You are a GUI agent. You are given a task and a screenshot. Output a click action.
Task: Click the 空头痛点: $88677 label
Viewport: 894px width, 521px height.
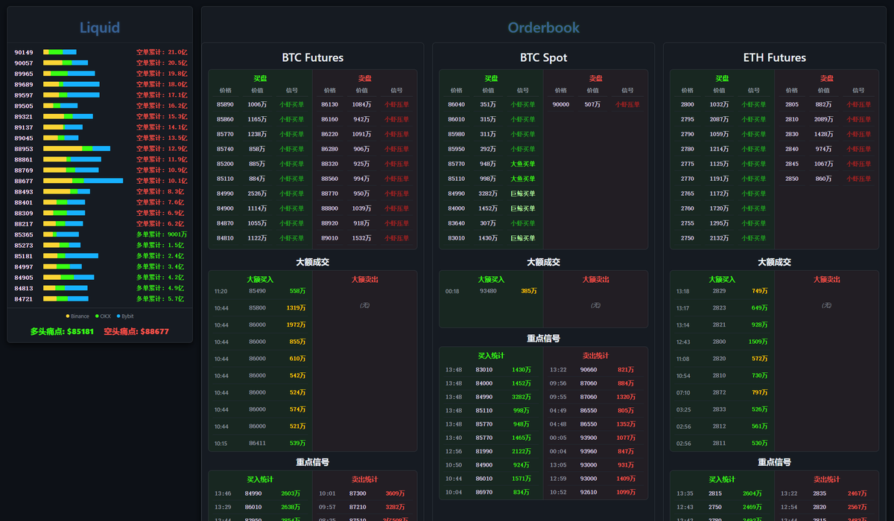(x=136, y=331)
